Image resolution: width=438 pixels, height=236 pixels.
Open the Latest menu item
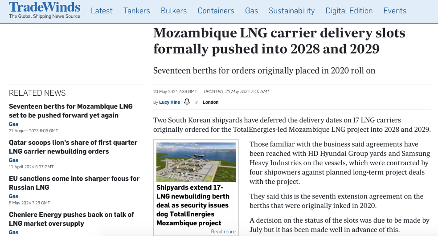pyautogui.click(x=102, y=11)
